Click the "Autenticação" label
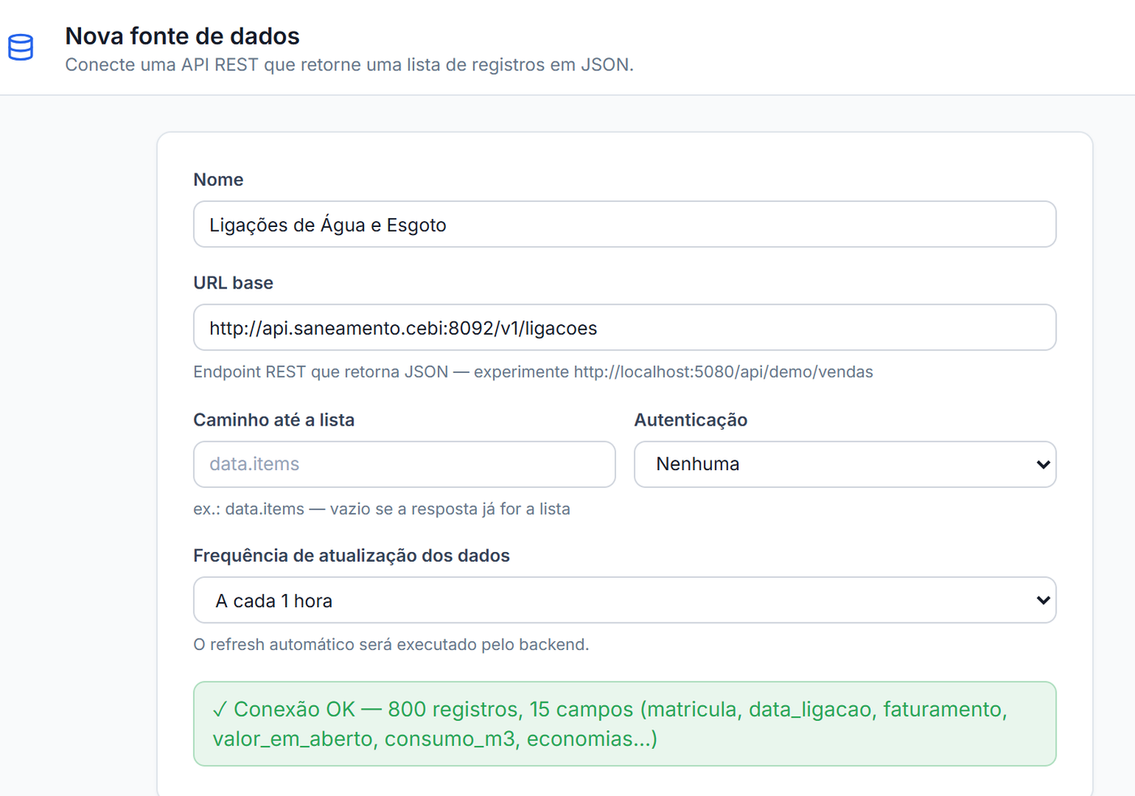The image size is (1135, 796). point(691,420)
